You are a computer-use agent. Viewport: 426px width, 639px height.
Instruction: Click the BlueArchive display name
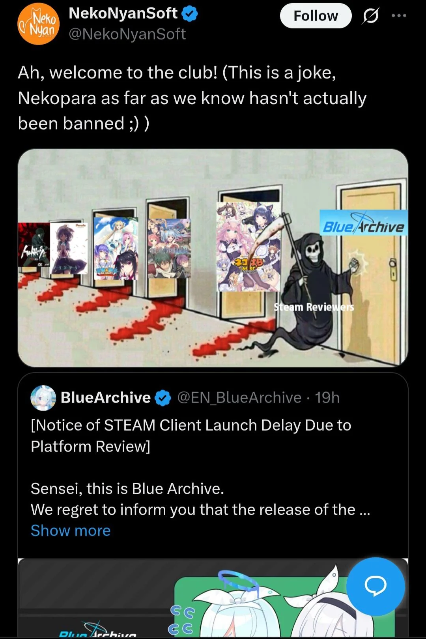(106, 398)
